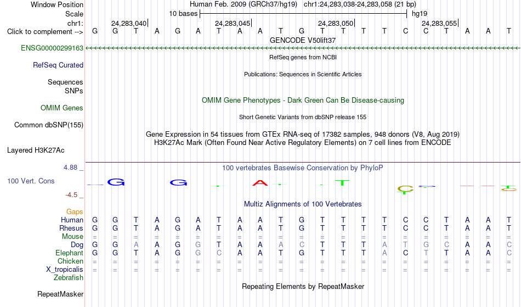This screenshot has height=307, width=521.
Task: Click the green T conservation logo
Action: click(342, 183)
